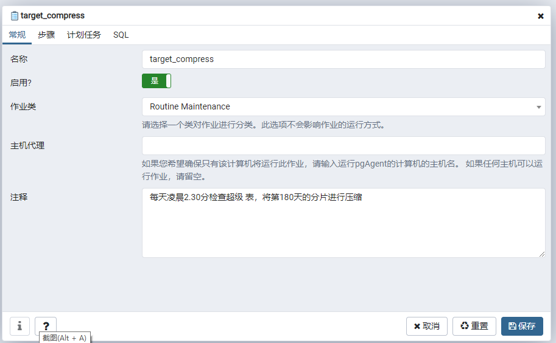
Task: Open the 作业类 Routine Maintenance dropdown
Action: pos(343,106)
